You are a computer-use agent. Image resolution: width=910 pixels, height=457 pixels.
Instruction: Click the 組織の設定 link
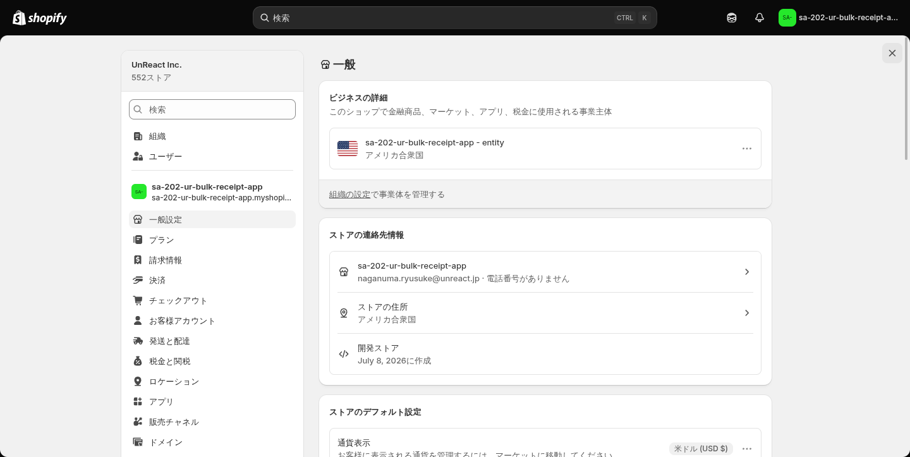[349, 194]
